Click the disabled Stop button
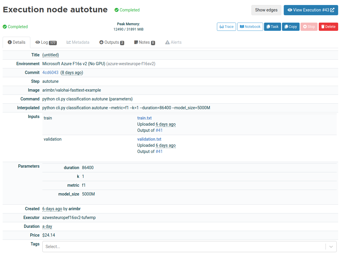 coord(309,26)
